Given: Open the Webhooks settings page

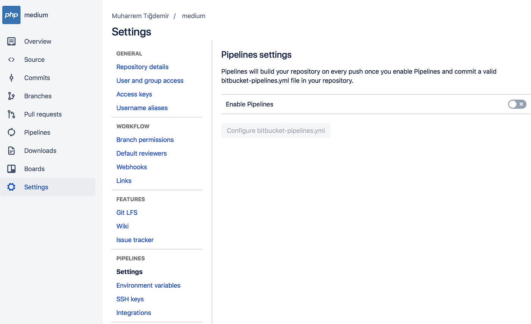Looking at the screenshot, I should [x=132, y=167].
